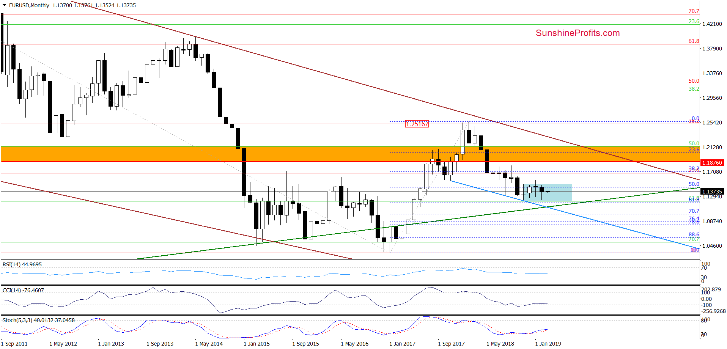The width and height of the screenshot is (727, 349).
Task: Click the 1 Jan 2013 date label
Action: pyautogui.click(x=111, y=344)
